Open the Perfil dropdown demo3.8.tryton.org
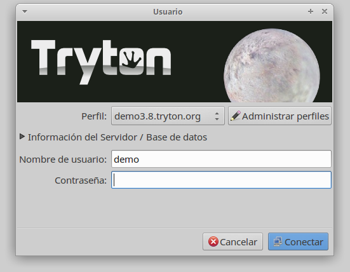The image size is (350, 272). tap(168, 116)
